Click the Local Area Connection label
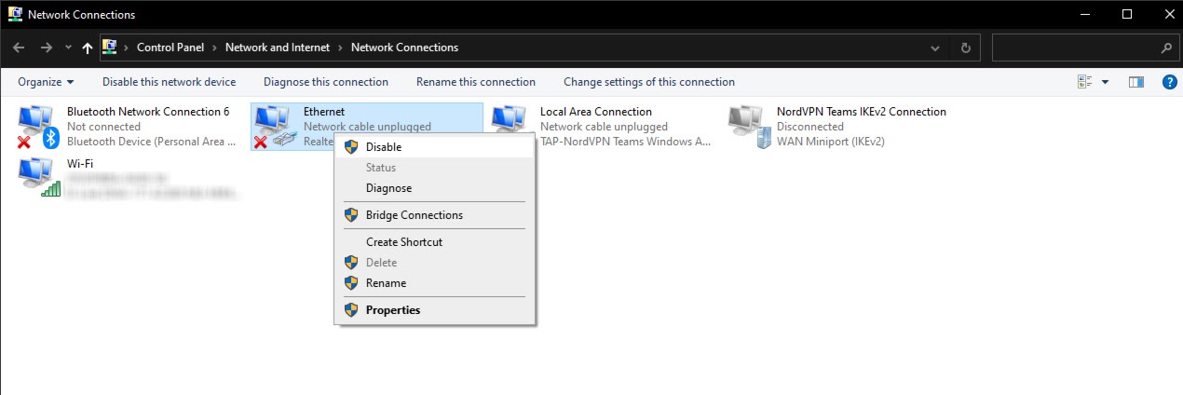The width and height of the screenshot is (1183, 395). click(x=596, y=112)
